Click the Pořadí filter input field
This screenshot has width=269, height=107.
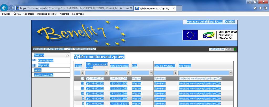pos(77,73)
